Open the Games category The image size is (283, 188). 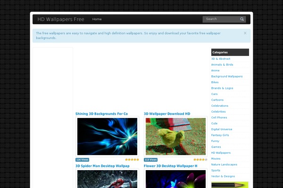[216, 147]
